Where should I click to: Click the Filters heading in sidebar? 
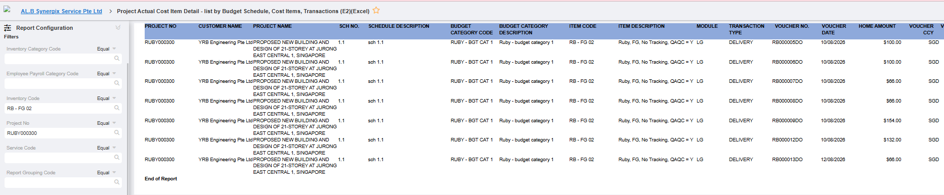[11, 37]
